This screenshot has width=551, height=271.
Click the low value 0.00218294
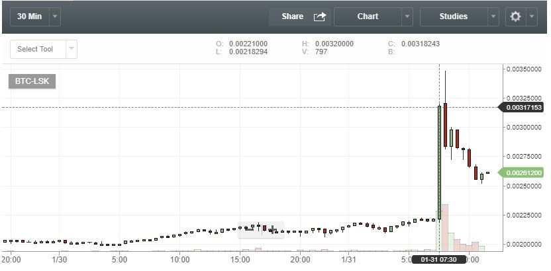pyautogui.click(x=248, y=52)
